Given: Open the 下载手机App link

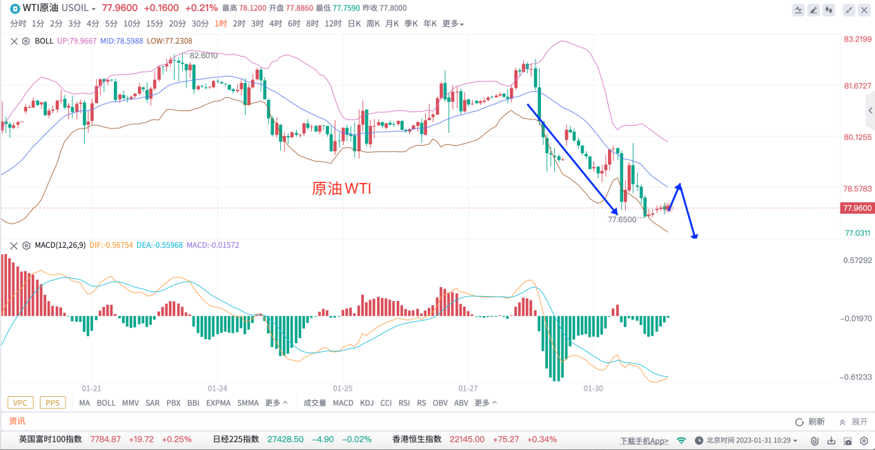Looking at the screenshot, I should coord(644,440).
